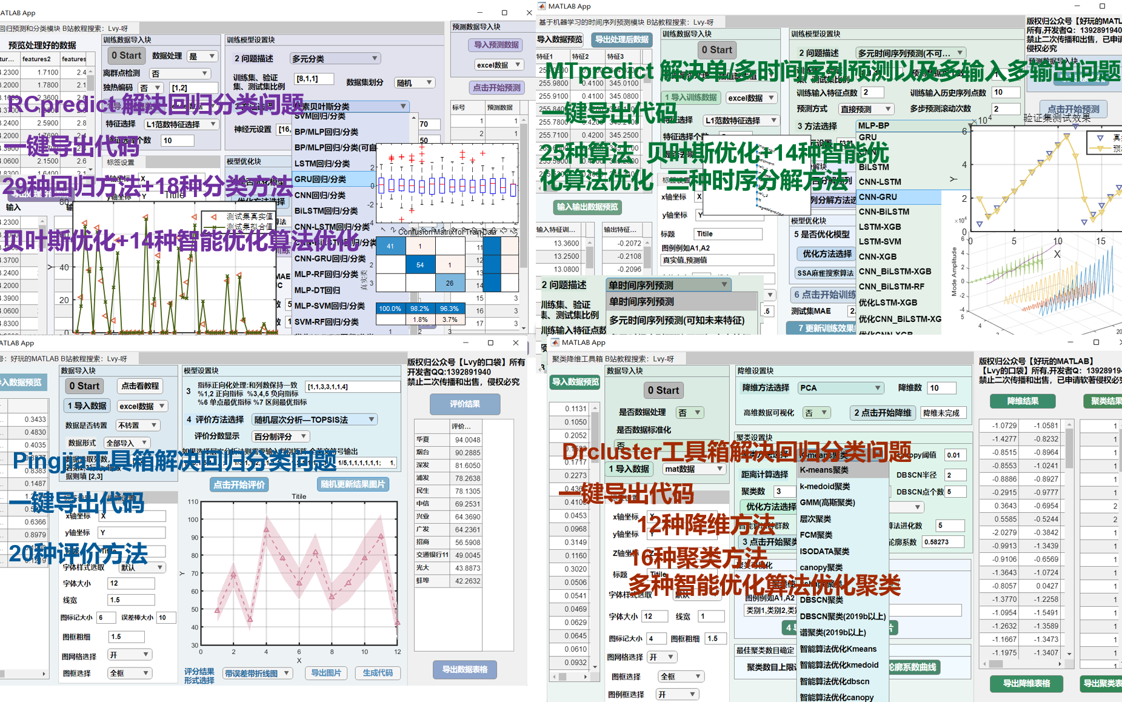The height and width of the screenshot is (702, 1122).
Task: Click 导出图片 button
Action: 326,673
